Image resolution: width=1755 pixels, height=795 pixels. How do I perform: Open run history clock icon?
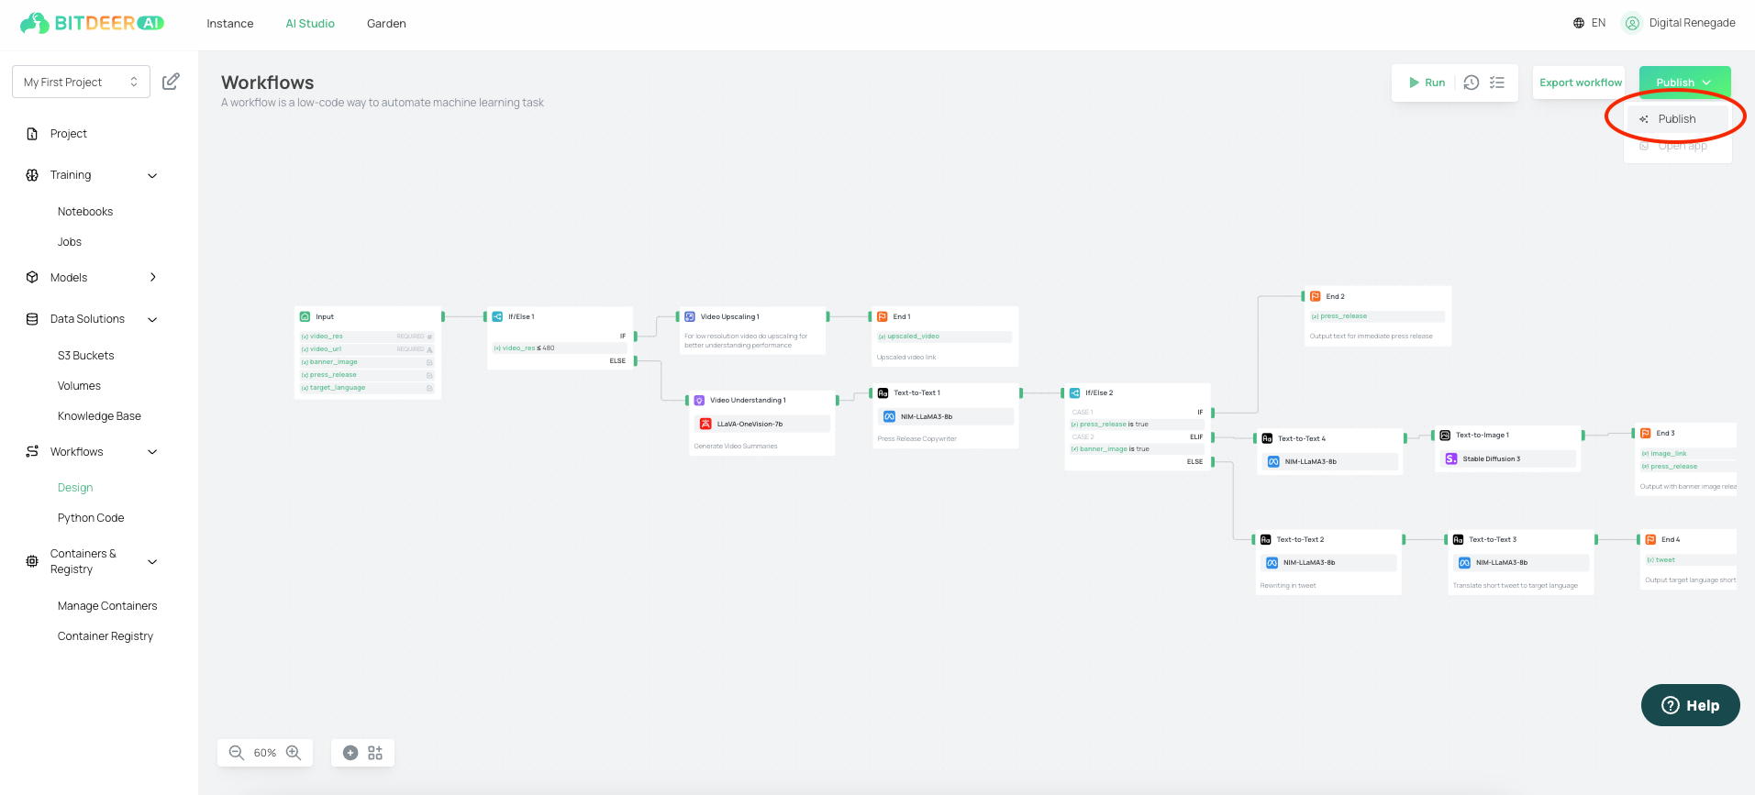click(1472, 83)
